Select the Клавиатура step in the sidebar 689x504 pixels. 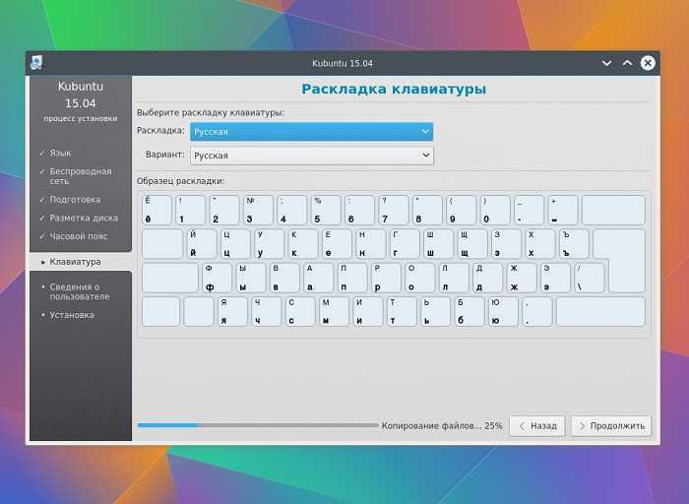(75, 262)
